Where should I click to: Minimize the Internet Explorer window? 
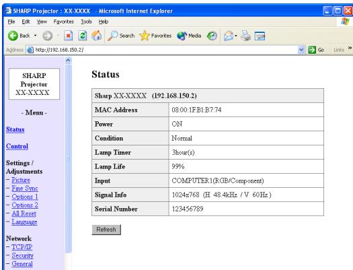pyautogui.click(x=327, y=11)
